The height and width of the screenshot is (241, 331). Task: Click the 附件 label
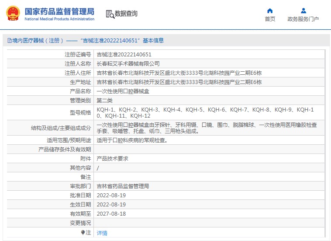click(x=86, y=158)
